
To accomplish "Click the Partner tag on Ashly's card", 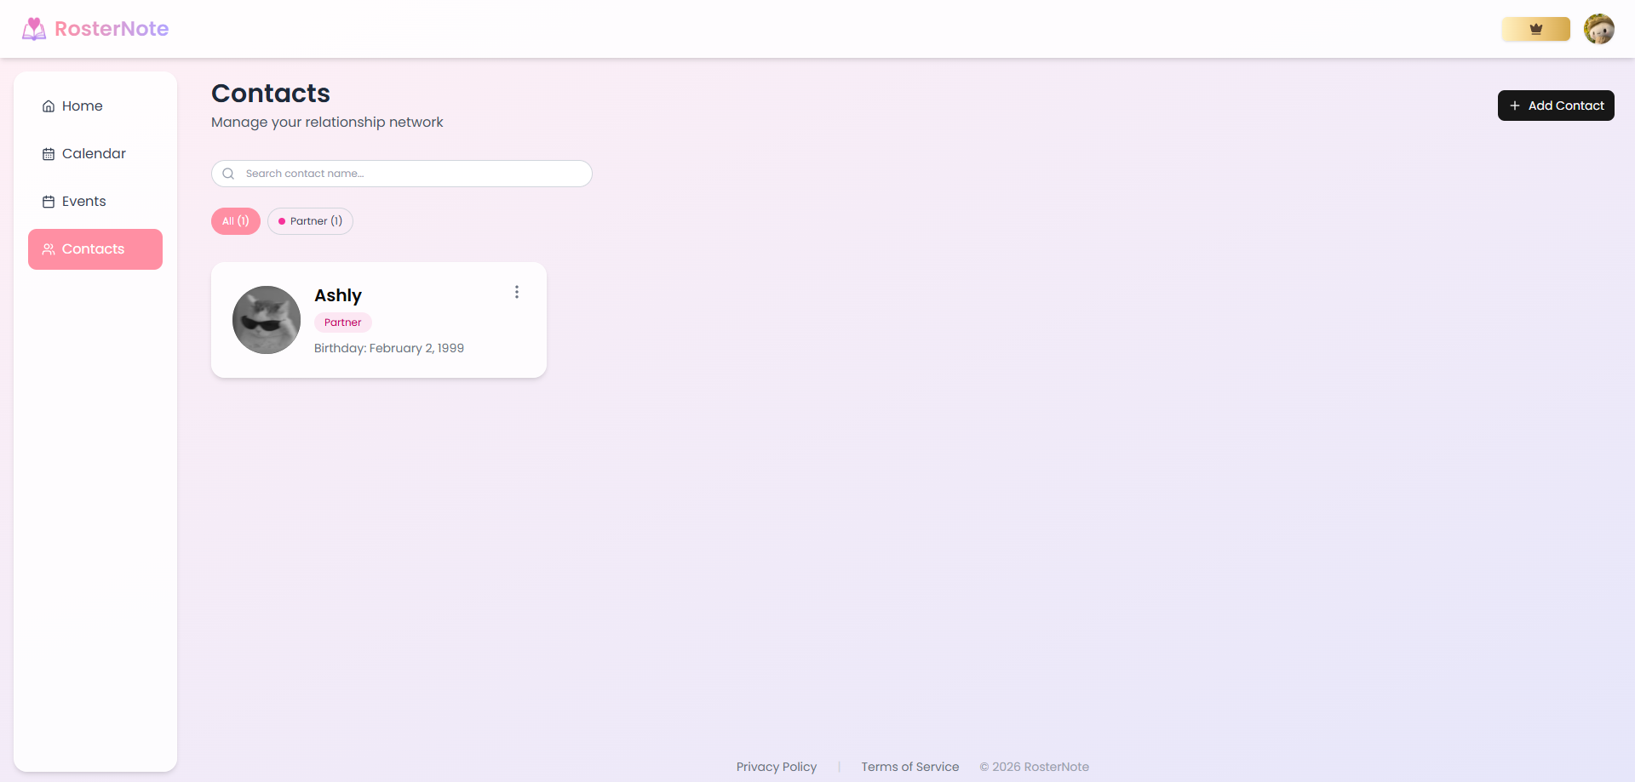I will tap(342, 323).
